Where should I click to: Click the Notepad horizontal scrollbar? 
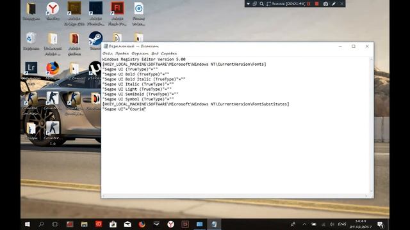pos(235,195)
